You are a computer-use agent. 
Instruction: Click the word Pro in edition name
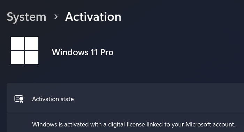point(107,52)
